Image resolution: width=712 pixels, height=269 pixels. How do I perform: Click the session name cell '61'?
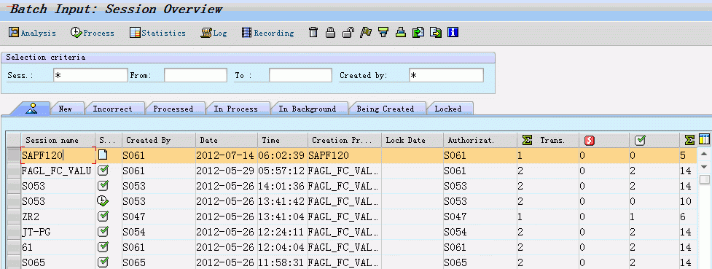(x=58, y=247)
